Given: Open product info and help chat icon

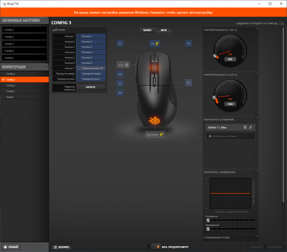Looking at the screenshot, I should (x=281, y=23).
